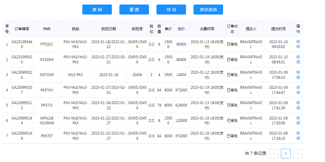Click the 订单编号 column header
The image size is (325, 162).
click(x=22, y=29)
